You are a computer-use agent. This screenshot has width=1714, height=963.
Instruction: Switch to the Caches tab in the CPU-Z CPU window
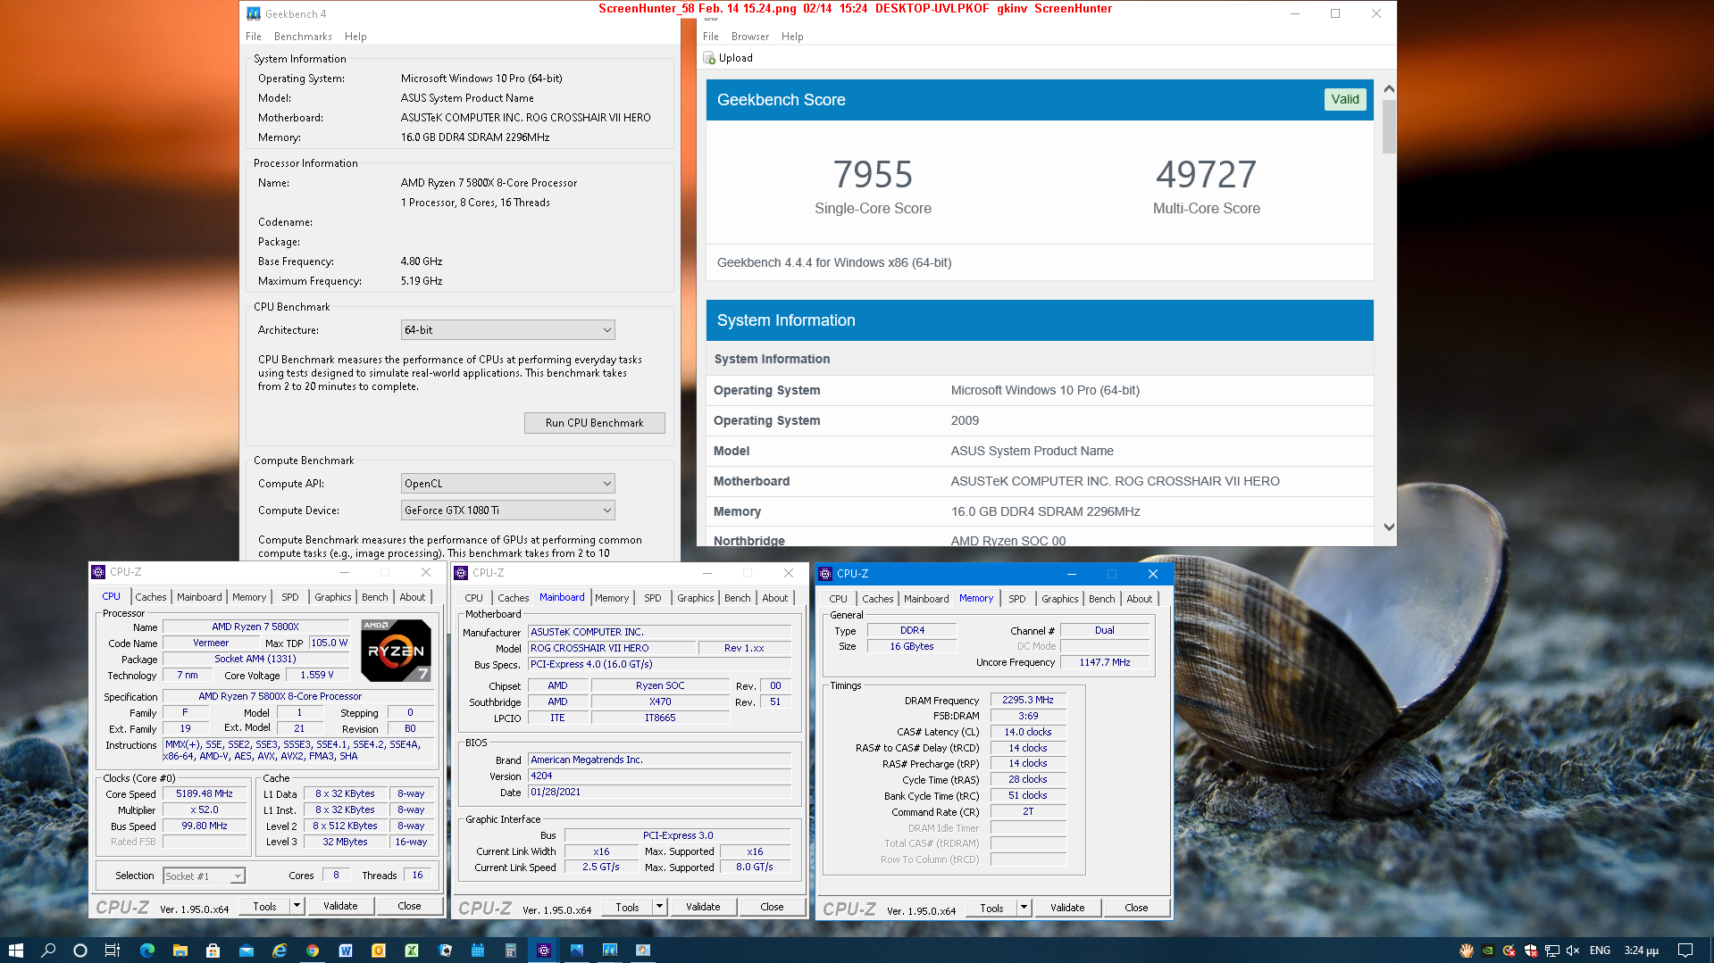151,597
